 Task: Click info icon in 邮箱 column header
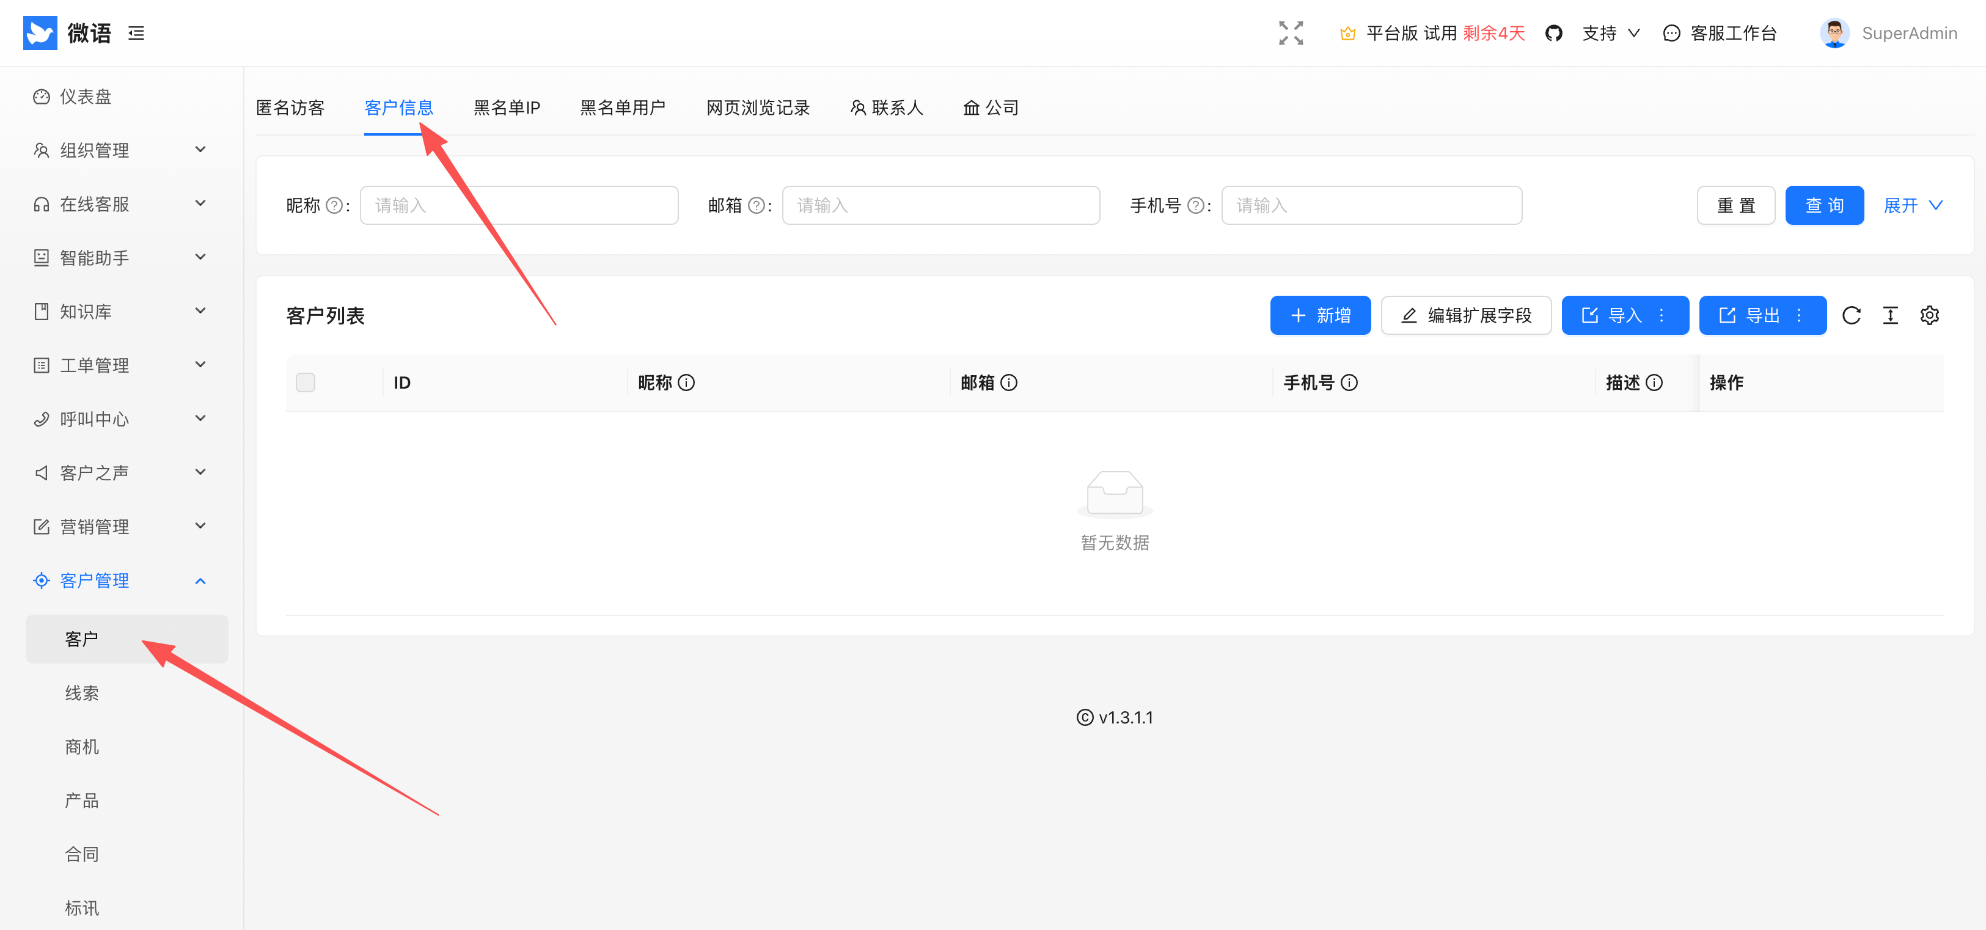pos(1008,383)
